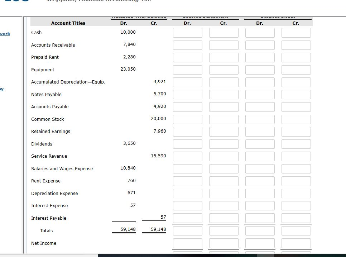Select the Balance Sheet Dr. field for Equipment

260,70
